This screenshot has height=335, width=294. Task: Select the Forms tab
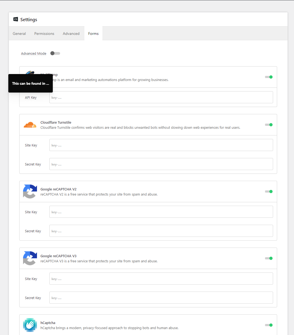tap(93, 34)
